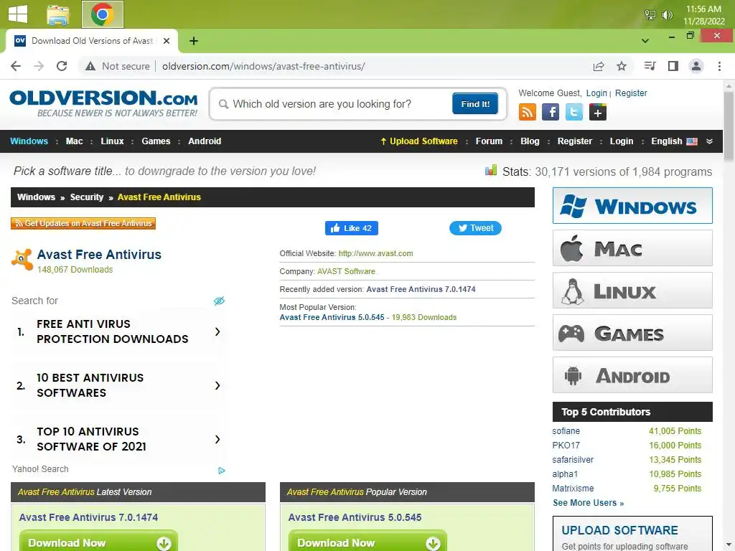The image size is (735, 551).
Task: Click the Not secure warning icon
Action: click(x=90, y=66)
